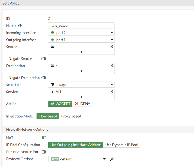The image size is (194, 167).
Task: Enable Preserve Source Port switch
Action: pos(44,152)
